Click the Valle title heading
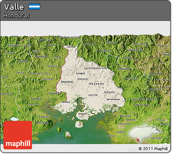The width and height of the screenshot is (172, 154). click(14, 7)
